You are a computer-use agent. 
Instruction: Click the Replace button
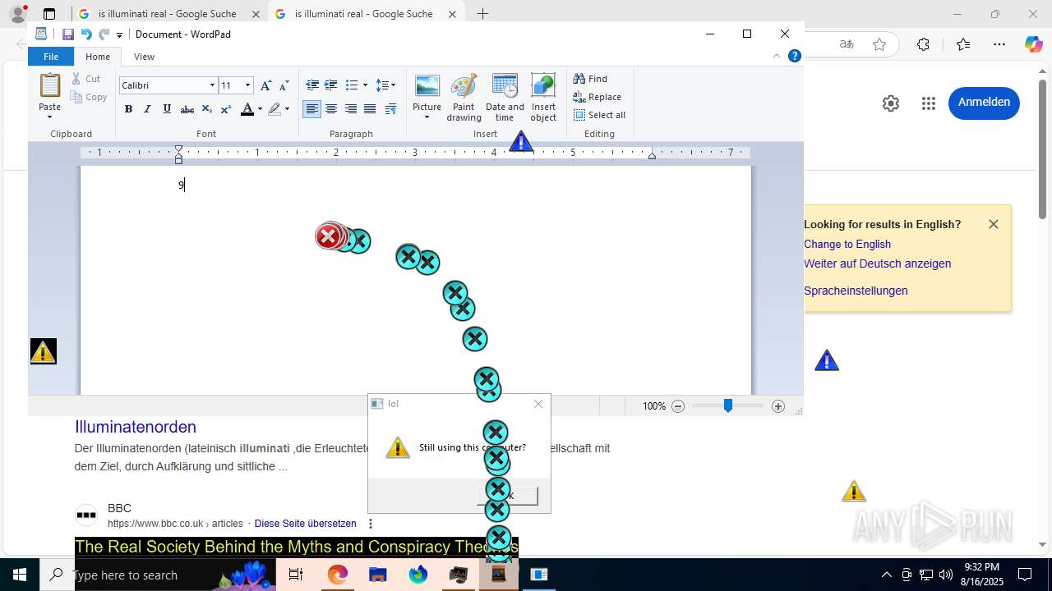(x=598, y=97)
